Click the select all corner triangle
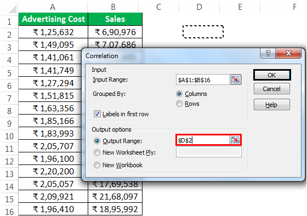The height and width of the screenshot is (216, 307). (12, 9)
